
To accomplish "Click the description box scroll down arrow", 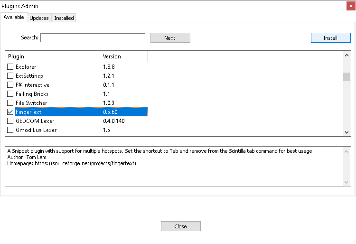I will (346, 182).
